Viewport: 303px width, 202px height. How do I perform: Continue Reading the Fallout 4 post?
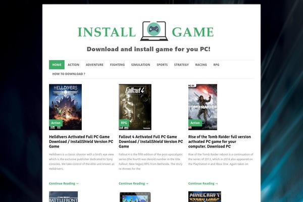[x=133, y=183]
